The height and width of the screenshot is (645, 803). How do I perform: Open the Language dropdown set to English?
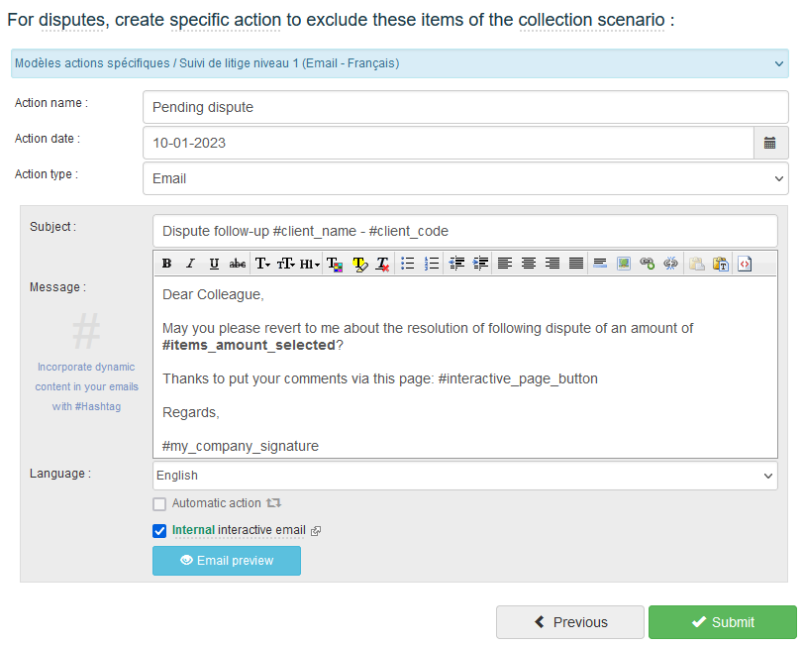pyautogui.click(x=465, y=476)
